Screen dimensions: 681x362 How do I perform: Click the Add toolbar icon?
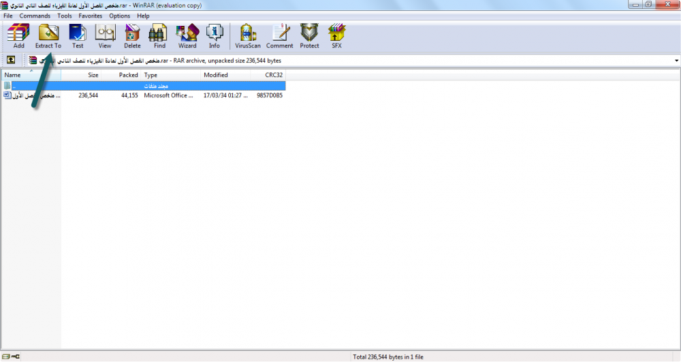coord(18,36)
